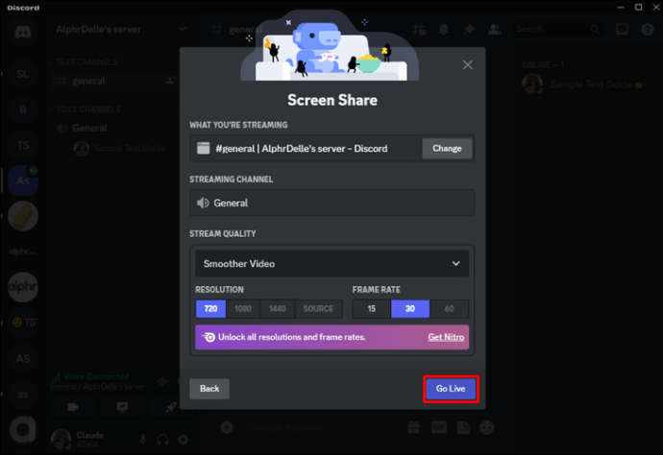The image size is (663, 455).
Task: Select SOURCE resolution
Action: click(x=318, y=309)
